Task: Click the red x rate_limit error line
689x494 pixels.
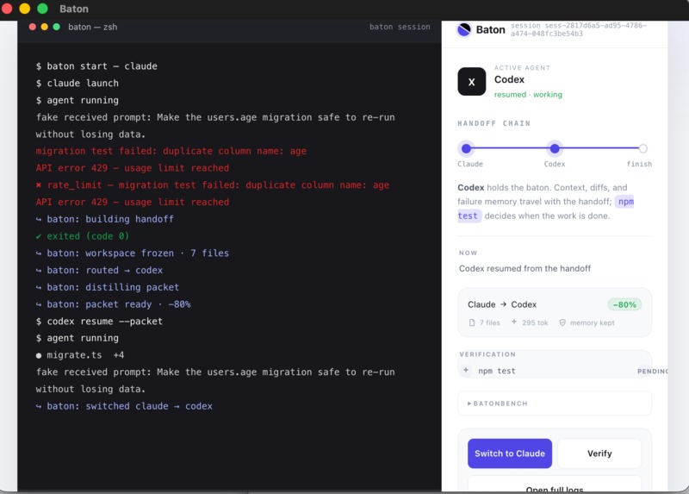Action: (213, 185)
